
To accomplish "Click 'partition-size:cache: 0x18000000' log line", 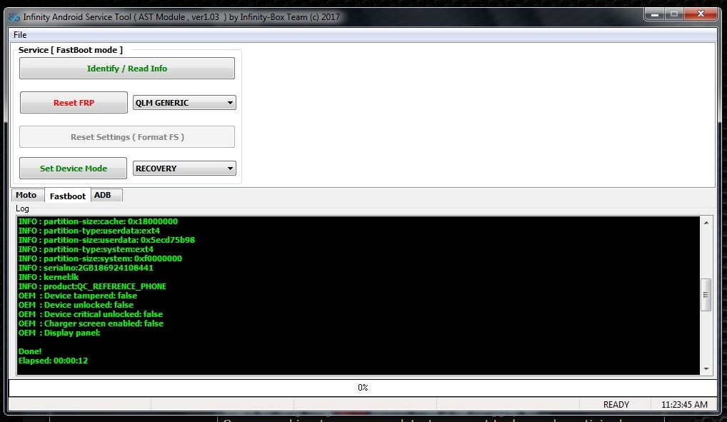I will 98,221.
